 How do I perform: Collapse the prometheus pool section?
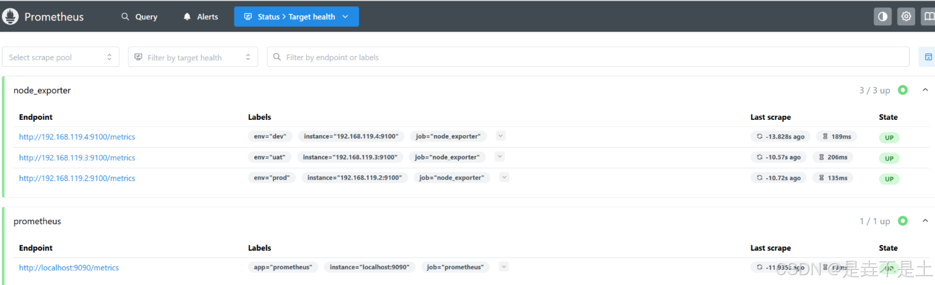[x=925, y=221]
